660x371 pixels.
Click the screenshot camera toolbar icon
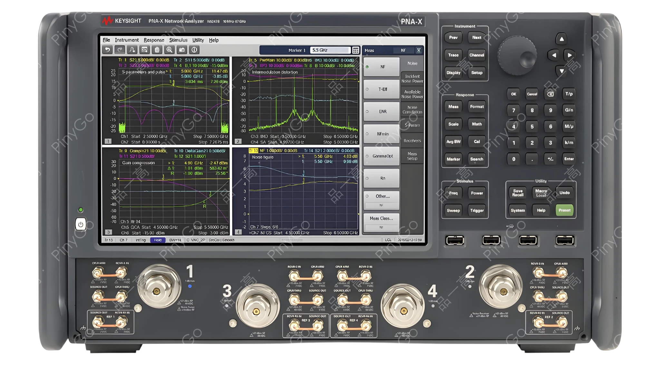point(182,49)
